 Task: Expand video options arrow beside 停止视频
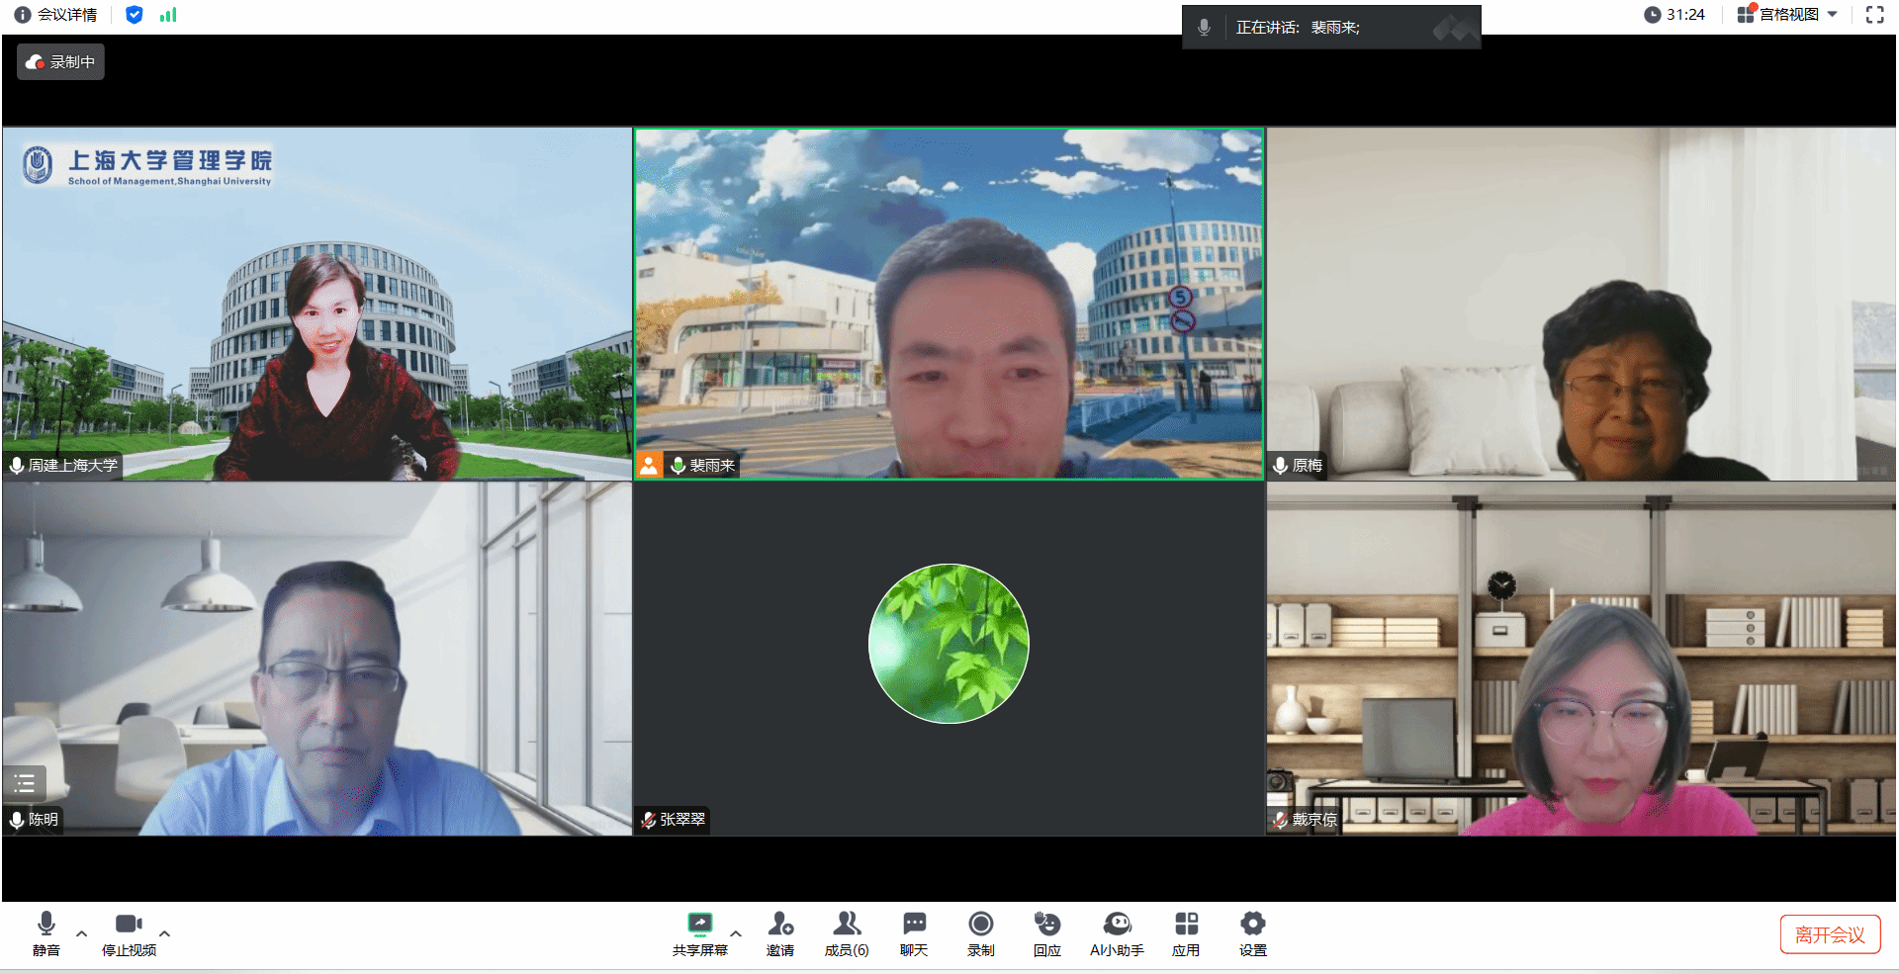[x=165, y=933]
